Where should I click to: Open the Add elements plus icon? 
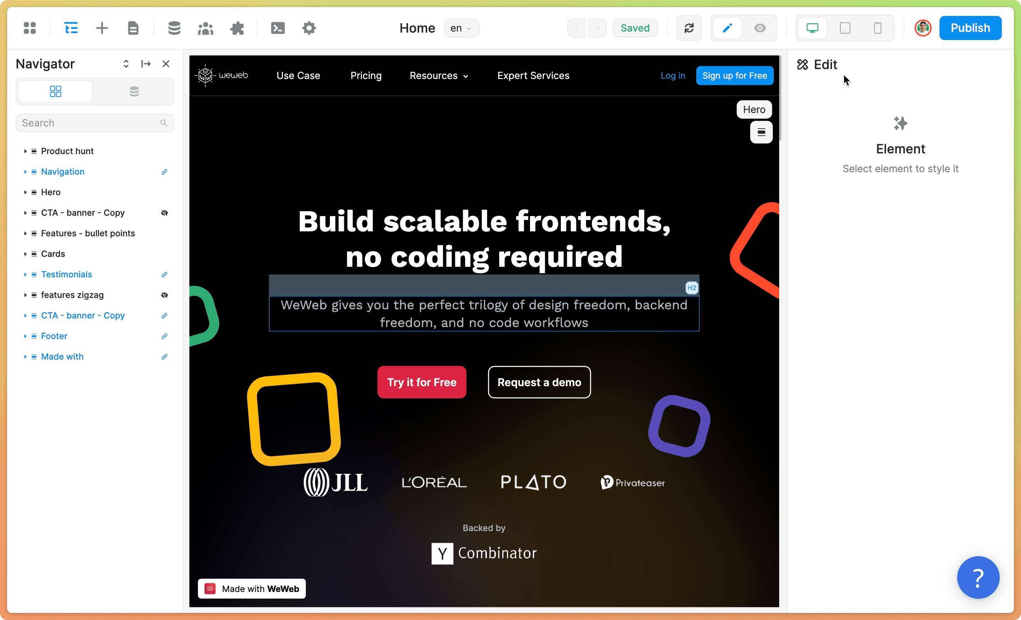pyautogui.click(x=102, y=28)
